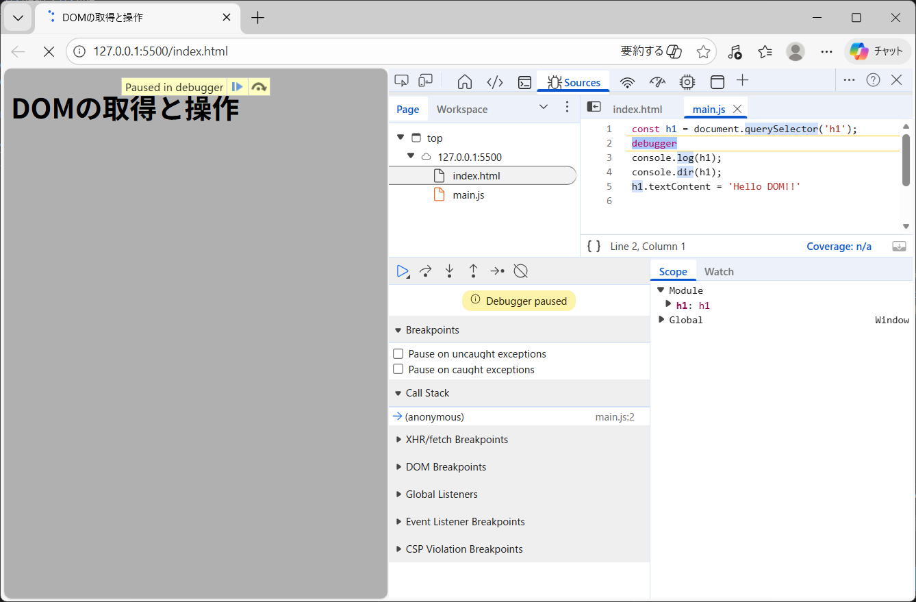This screenshot has height=602, width=916.
Task: Select main.js in the file tree
Action: (x=468, y=195)
